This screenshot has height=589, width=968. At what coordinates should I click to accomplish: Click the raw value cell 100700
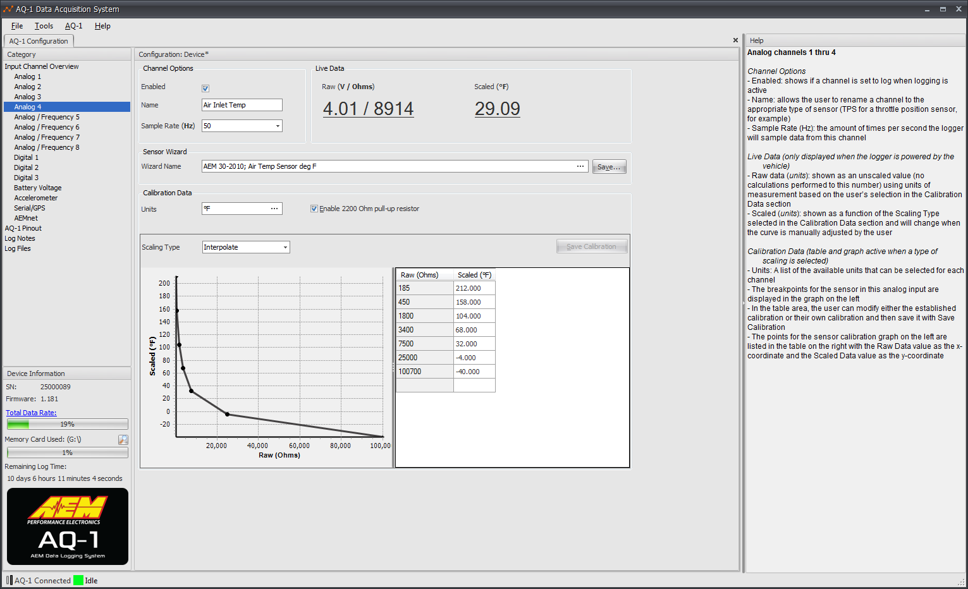click(x=425, y=372)
